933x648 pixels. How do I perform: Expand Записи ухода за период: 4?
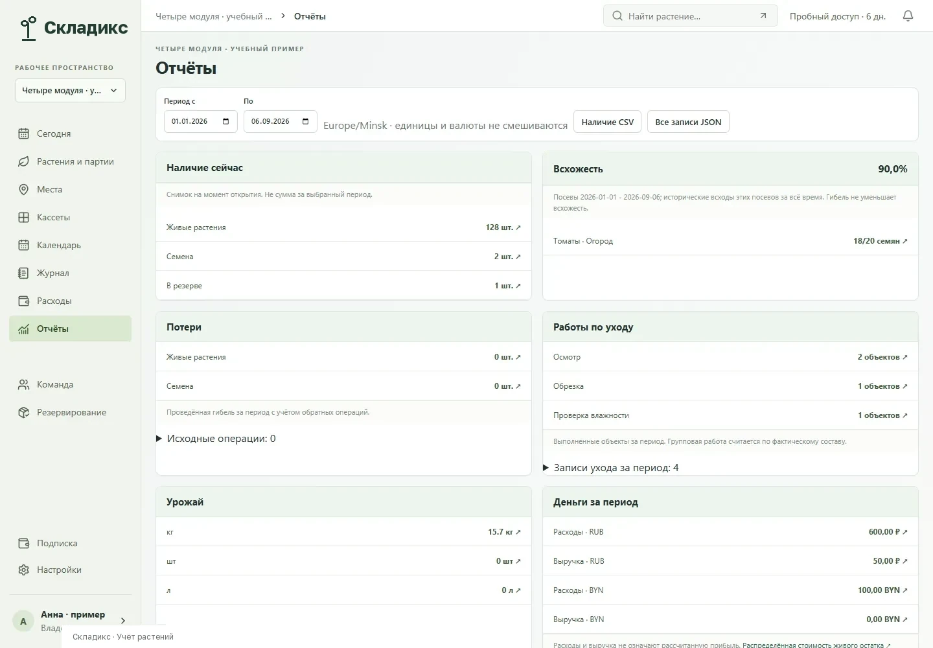tap(611, 468)
